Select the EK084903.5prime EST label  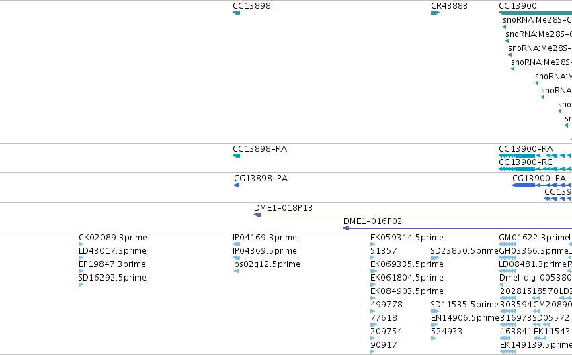point(407,291)
